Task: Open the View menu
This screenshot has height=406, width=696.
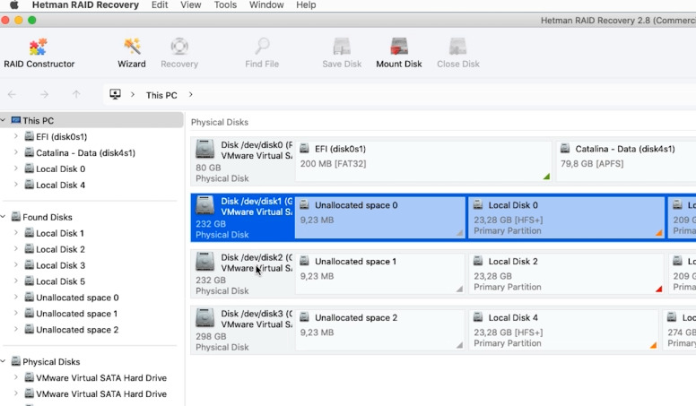Action: [x=191, y=4]
